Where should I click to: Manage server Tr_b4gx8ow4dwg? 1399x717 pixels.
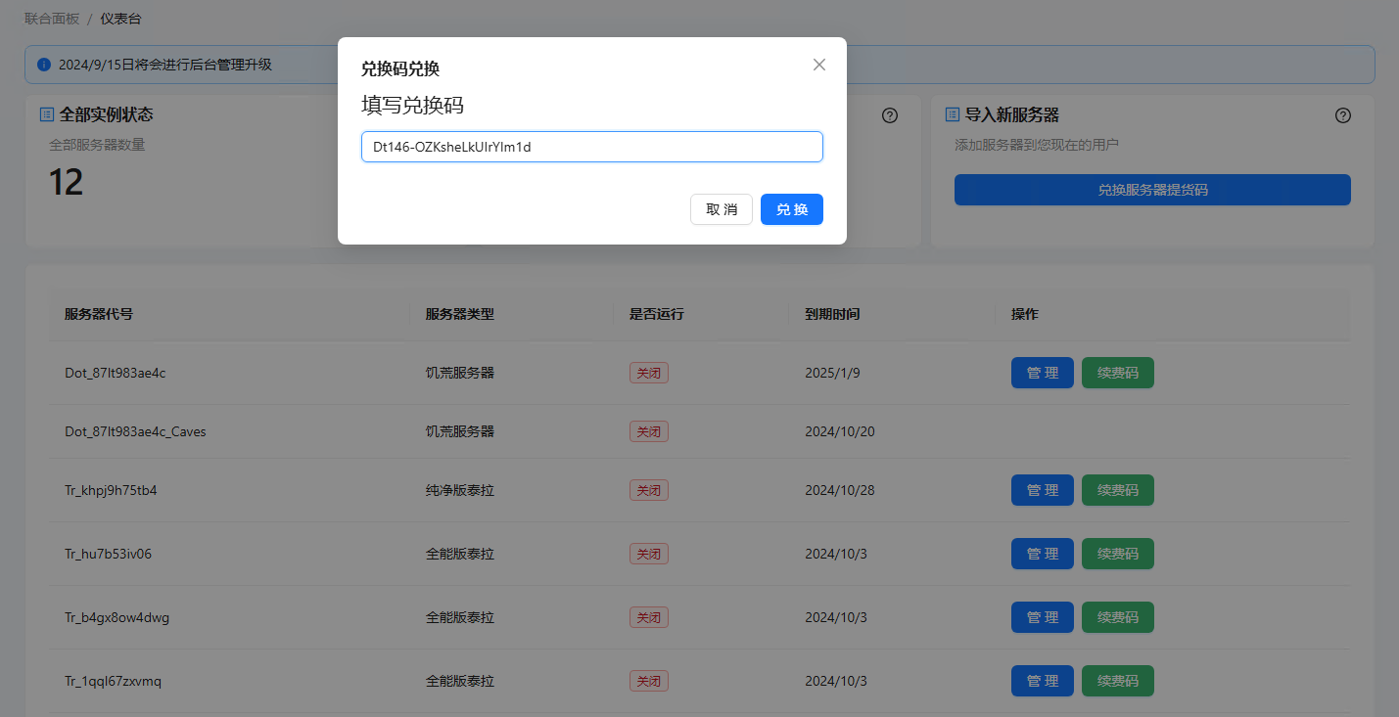[1043, 617]
